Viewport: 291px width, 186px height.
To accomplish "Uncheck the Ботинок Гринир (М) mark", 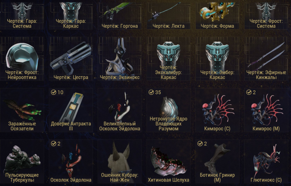I will pyautogui.click(x=200, y=144).
